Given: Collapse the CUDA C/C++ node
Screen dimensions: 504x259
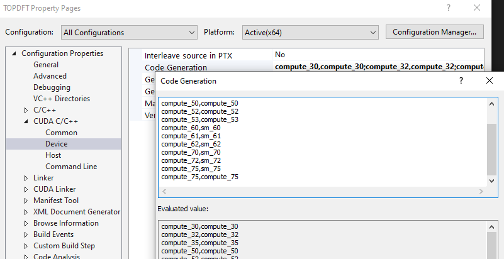Looking at the screenshot, I should [x=26, y=121].
